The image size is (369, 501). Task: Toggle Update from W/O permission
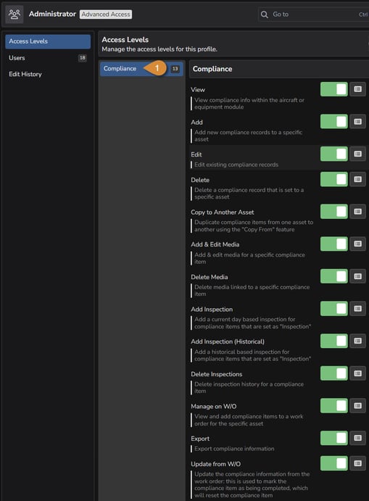coord(334,463)
